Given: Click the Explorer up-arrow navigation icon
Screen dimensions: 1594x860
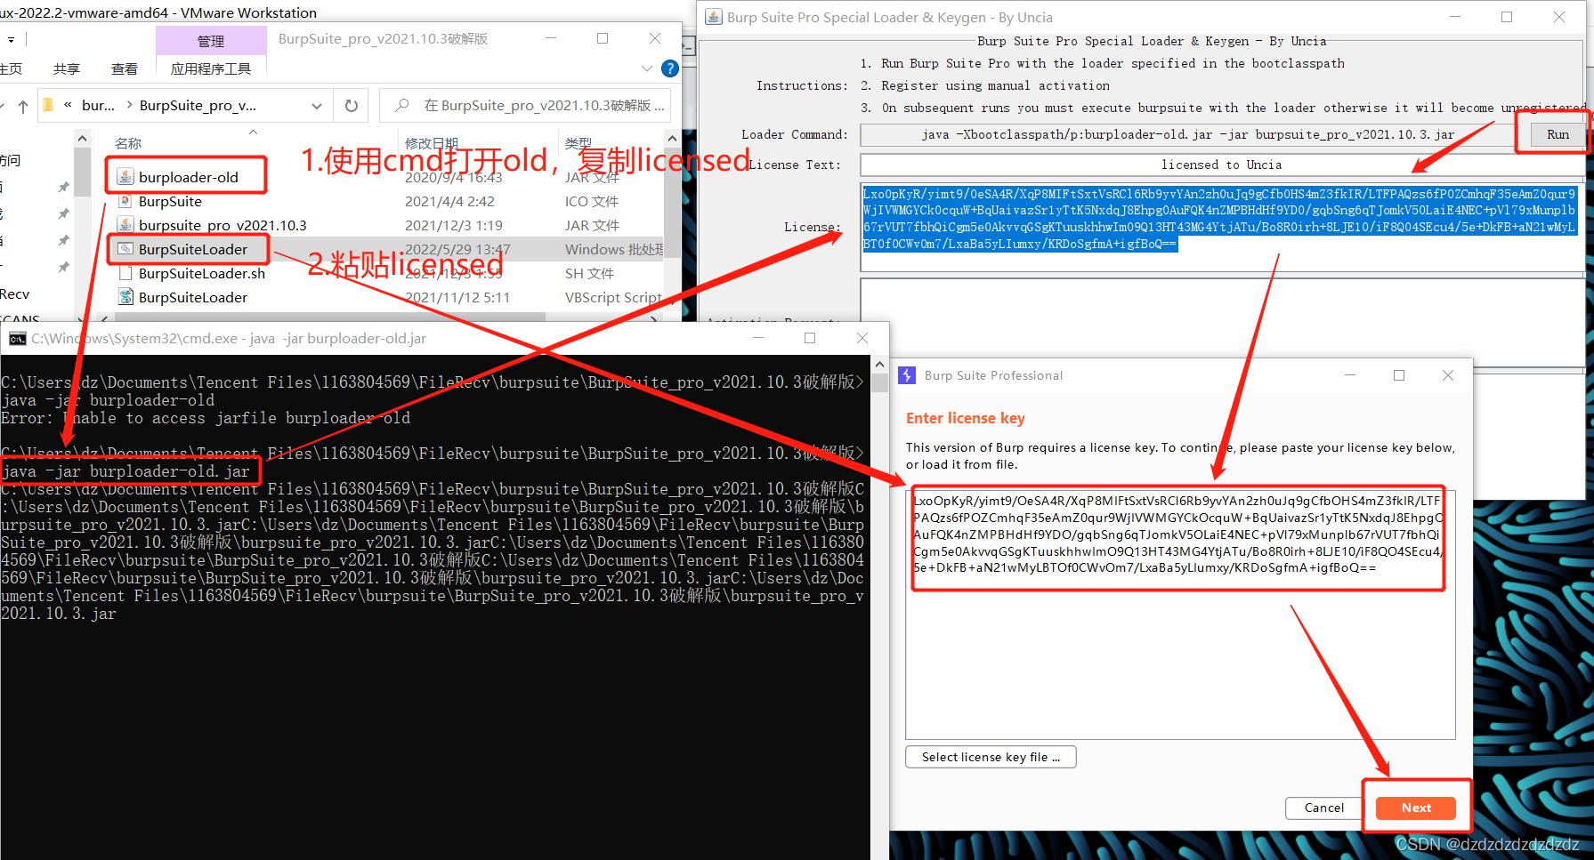Looking at the screenshot, I should [23, 106].
